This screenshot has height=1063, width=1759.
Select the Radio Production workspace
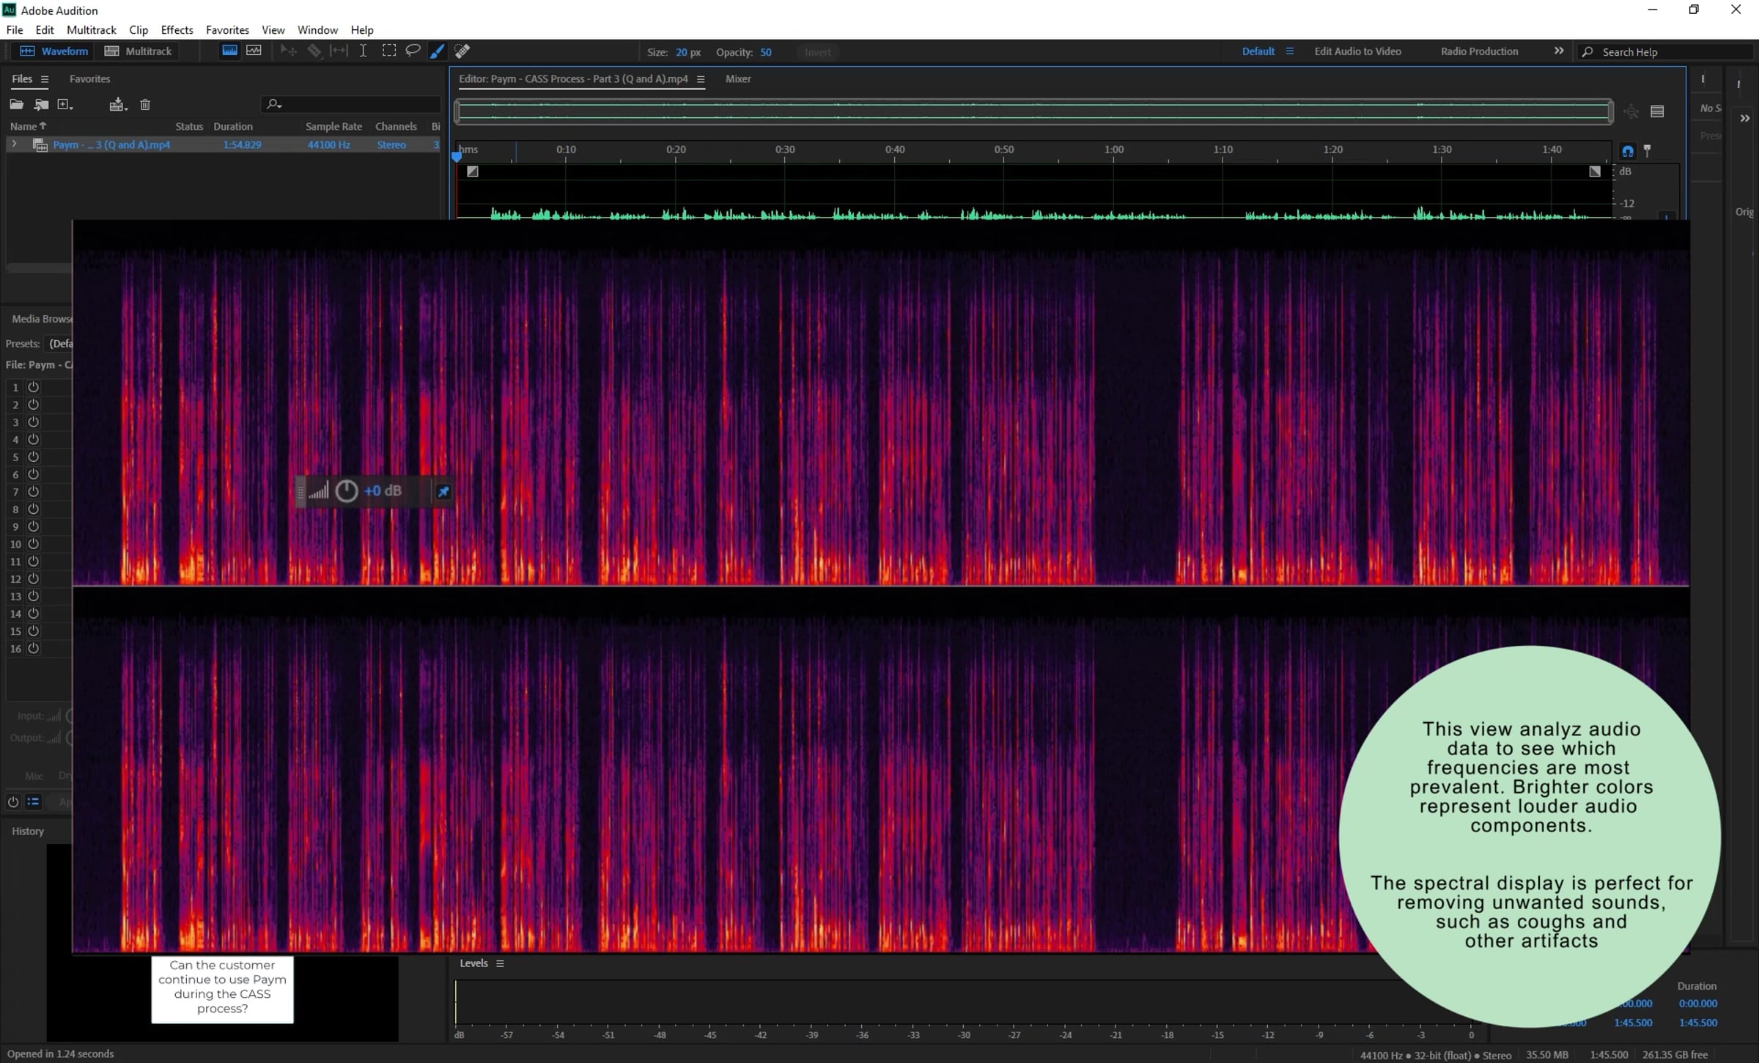(1479, 51)
